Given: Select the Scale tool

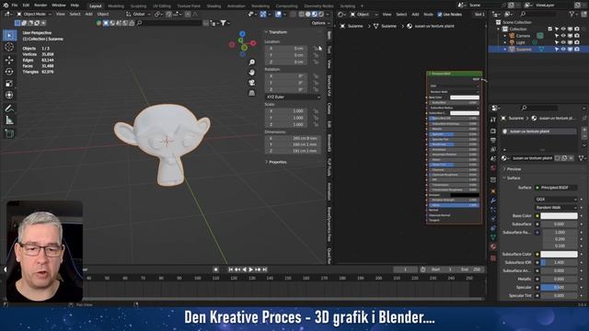Looking at the screenshot, I should tap(9, 84).
